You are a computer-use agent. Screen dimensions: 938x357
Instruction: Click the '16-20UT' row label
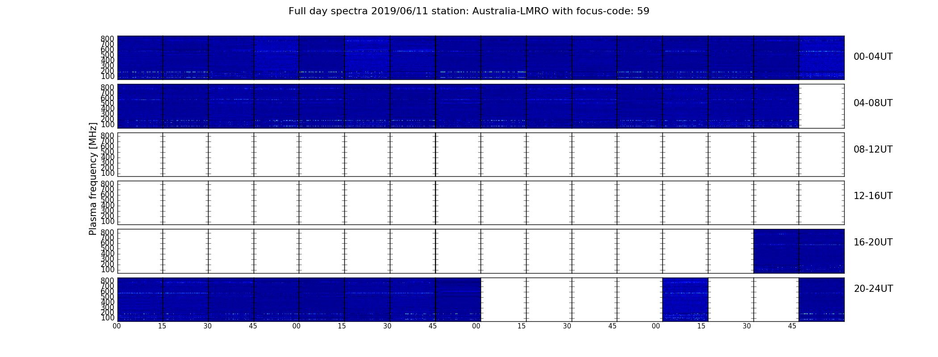pyautogui.click(x=873, y=242)
